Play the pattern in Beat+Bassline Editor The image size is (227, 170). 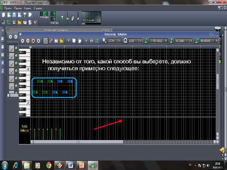[x=11, y=37]
